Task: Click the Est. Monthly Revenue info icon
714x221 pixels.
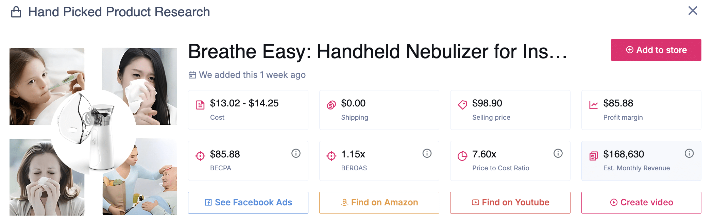Action: tap(689, 153)
